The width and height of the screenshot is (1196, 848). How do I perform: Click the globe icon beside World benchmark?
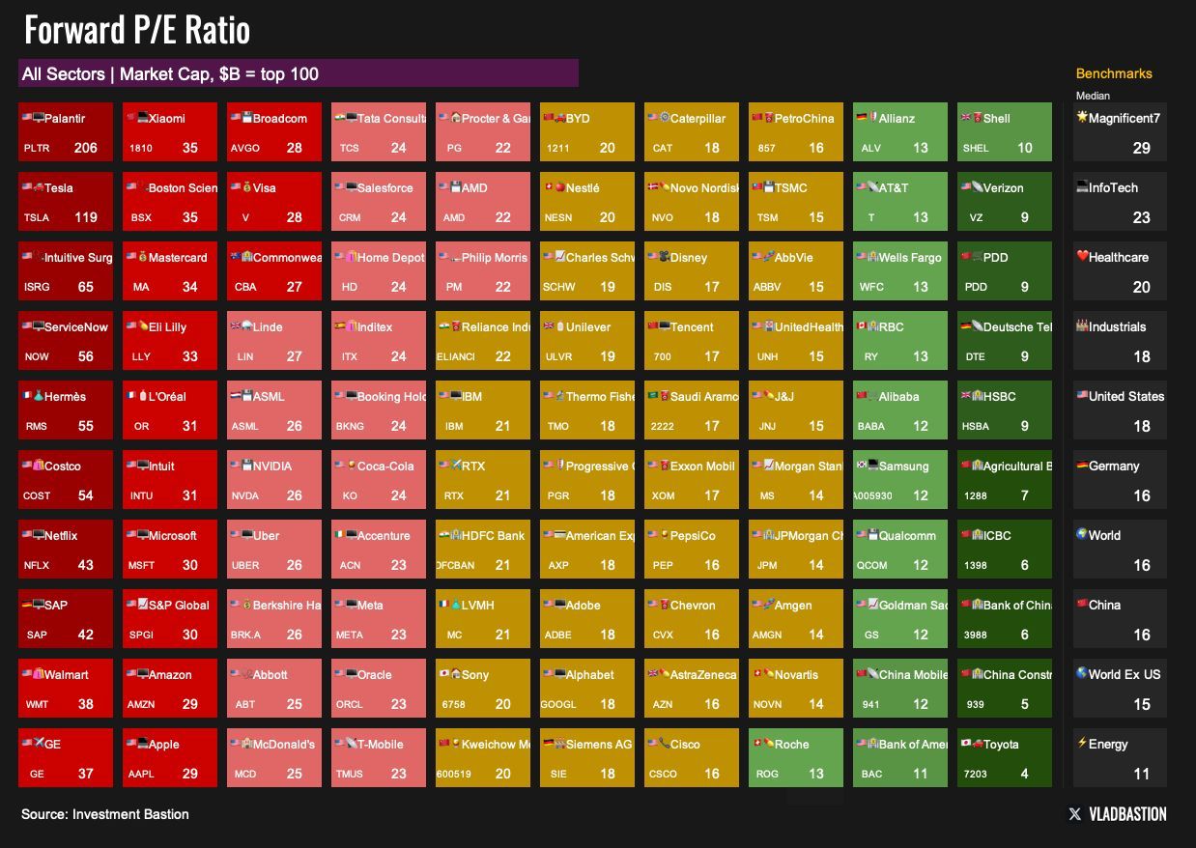[1082, 535]
